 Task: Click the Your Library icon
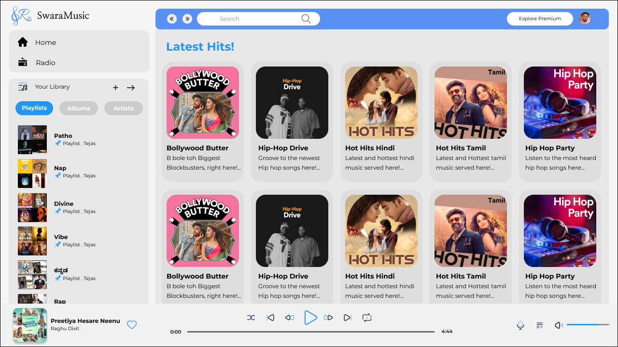[23, 87]
